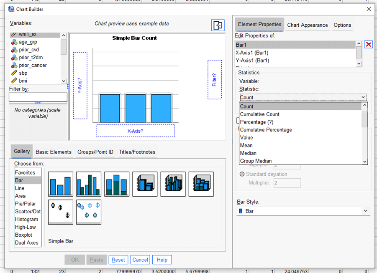
Task: Switch to the Chart Appearance tab
Action: click(x=307, y=25)
